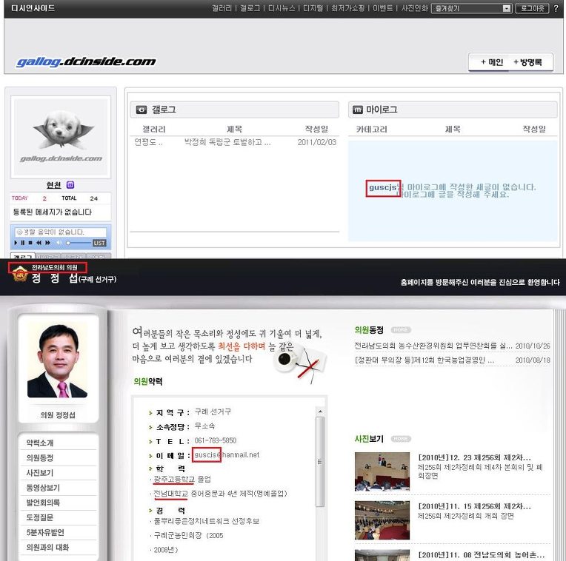Click the purple badge icon beside 현천

(70, 185)
